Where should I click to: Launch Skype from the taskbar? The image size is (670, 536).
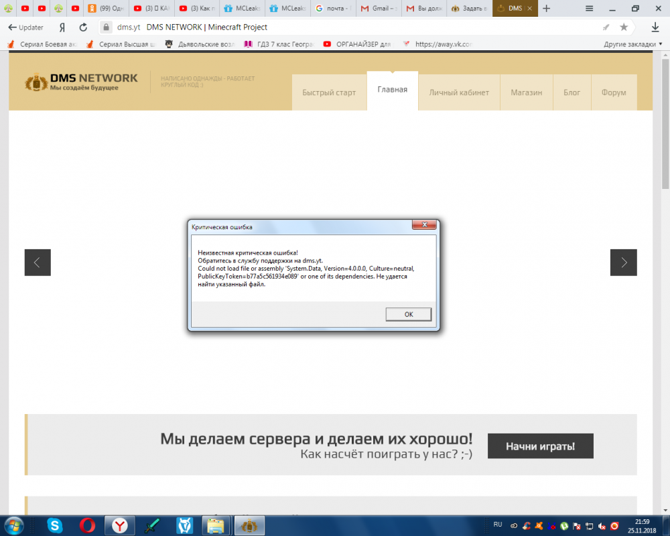(x=55, y=525)
